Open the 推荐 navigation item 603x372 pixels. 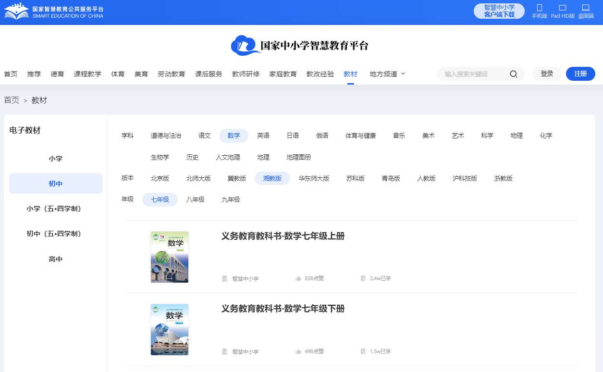click(34, 74)
